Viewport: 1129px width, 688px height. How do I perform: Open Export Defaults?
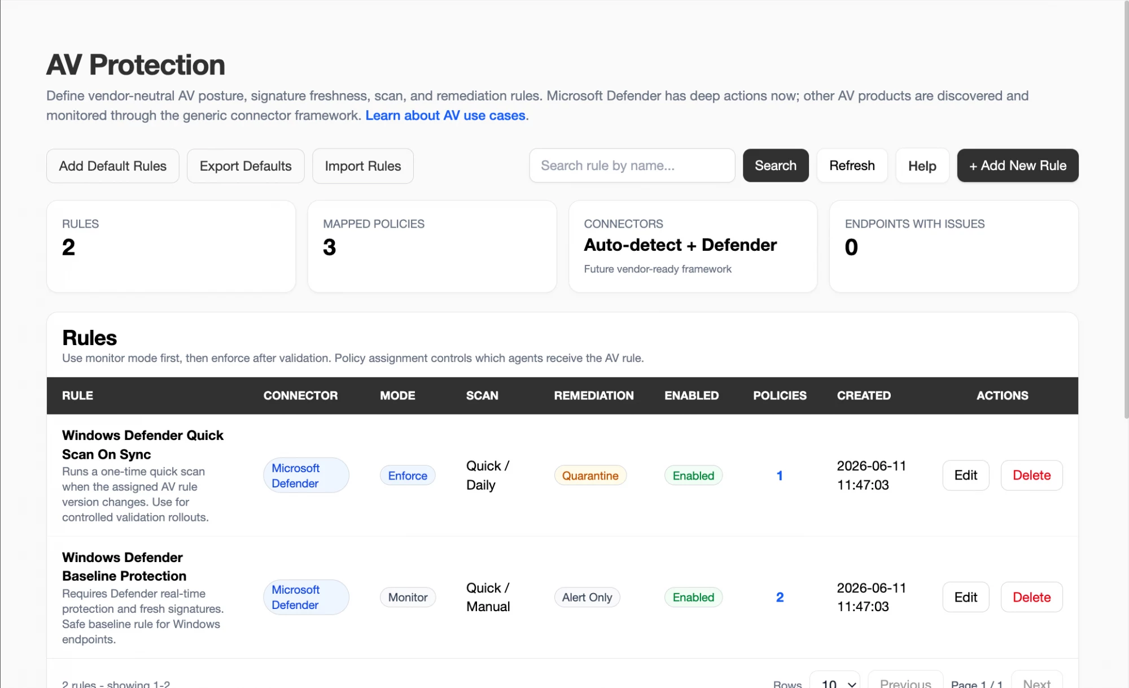(246, 166)
